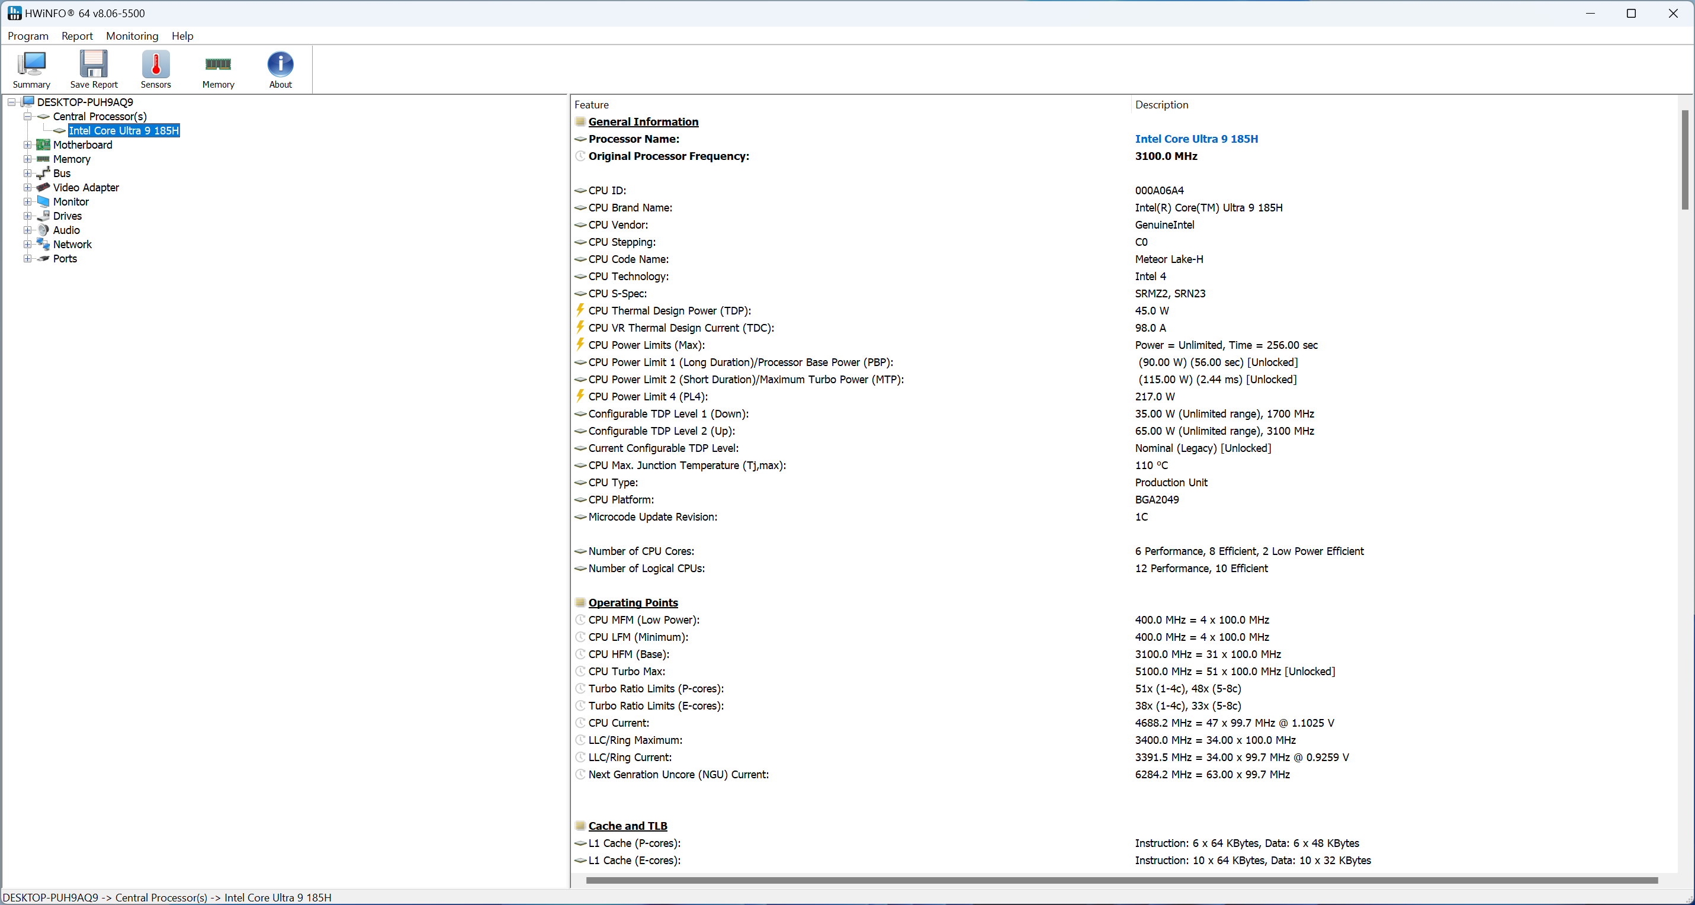This screenshot has width=1695, height=905.
Task: Expand the Bus tree node
Action: [x=28, y=173]
